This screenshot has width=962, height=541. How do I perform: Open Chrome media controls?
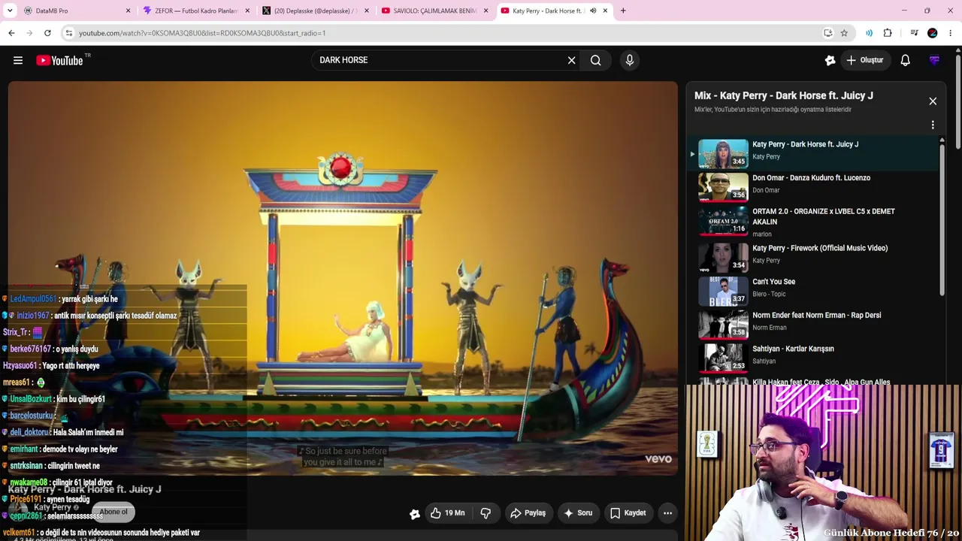(914, 33)
